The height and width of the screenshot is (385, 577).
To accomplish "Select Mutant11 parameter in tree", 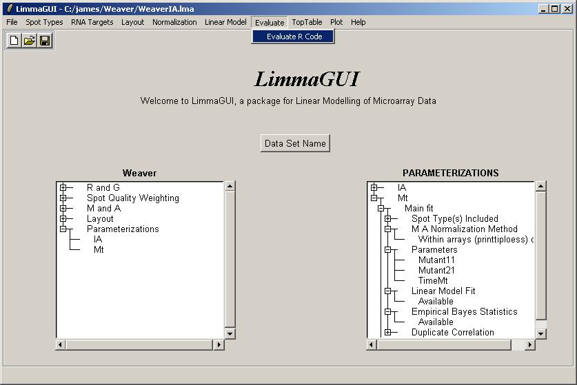I will tap(437, 260).
